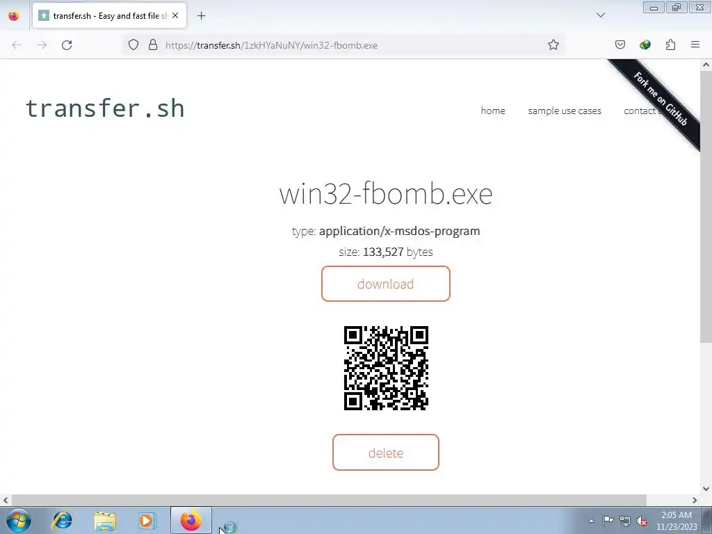Click the vertical scrollbar up arrow
Image resolution: width=712 pixels, height=534 pixels.
706,65
